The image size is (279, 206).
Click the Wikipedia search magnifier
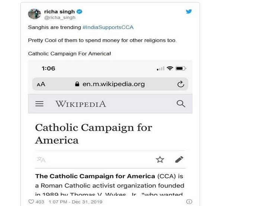tap(181, 104)
